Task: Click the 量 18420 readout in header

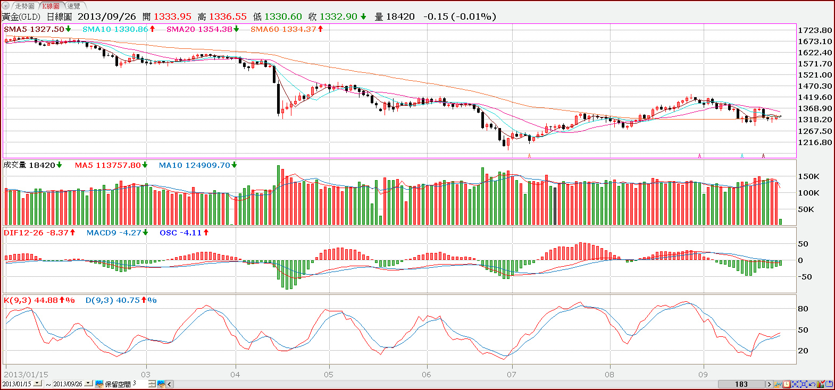Action: pos(395,16)
